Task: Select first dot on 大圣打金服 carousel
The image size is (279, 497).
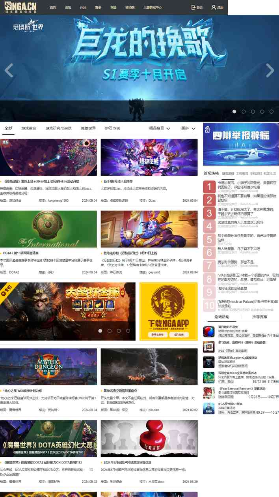Action: [x=100, y=331]
